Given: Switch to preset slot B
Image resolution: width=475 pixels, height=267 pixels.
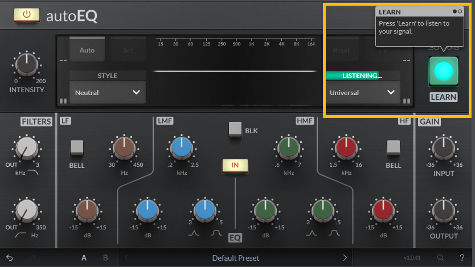Looking at the screenshot, I should 105,258.
